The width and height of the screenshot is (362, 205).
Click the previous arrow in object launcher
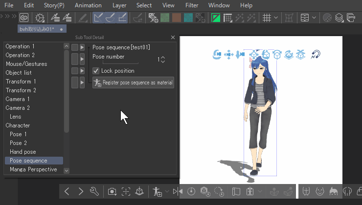tap(67, 191)
